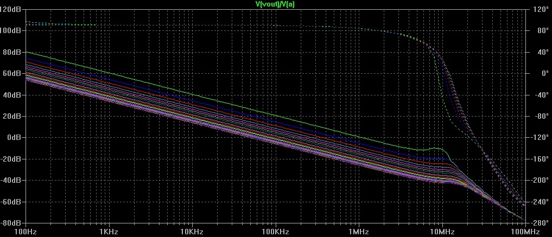Click the -240° phase axis label
The width and height of the screenshot is (552, 237).
pyautogui.click(x=539, y=202)
